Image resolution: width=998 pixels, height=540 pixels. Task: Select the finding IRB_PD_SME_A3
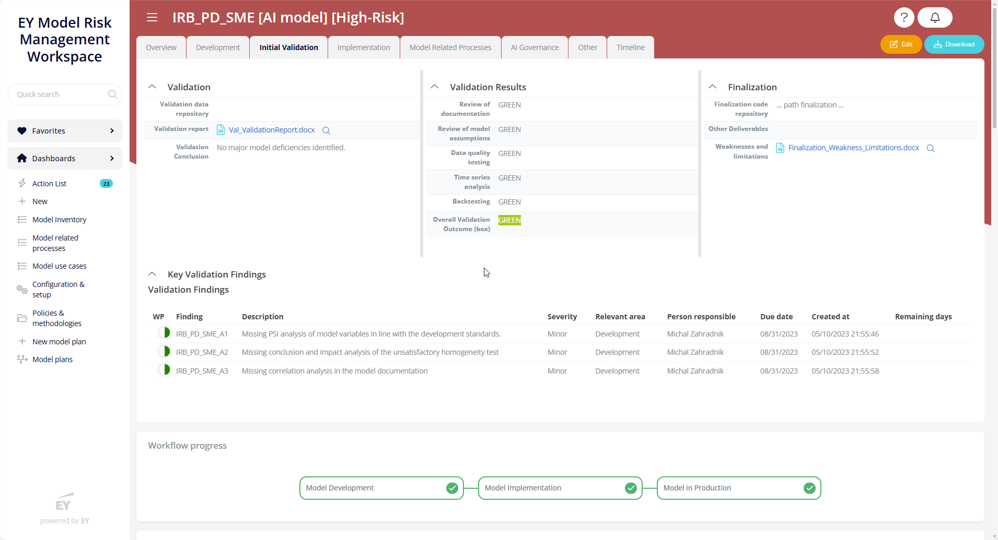pos(202,371)
